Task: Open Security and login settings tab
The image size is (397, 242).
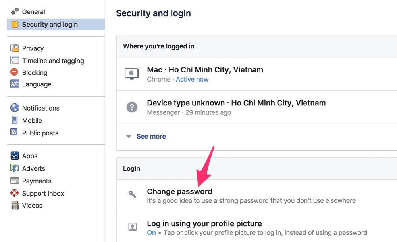Action: [50, 25]
